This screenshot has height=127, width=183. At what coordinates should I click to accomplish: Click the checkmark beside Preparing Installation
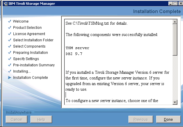point(10,53)
